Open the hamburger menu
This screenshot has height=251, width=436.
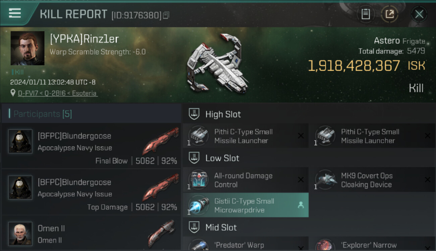15,13
